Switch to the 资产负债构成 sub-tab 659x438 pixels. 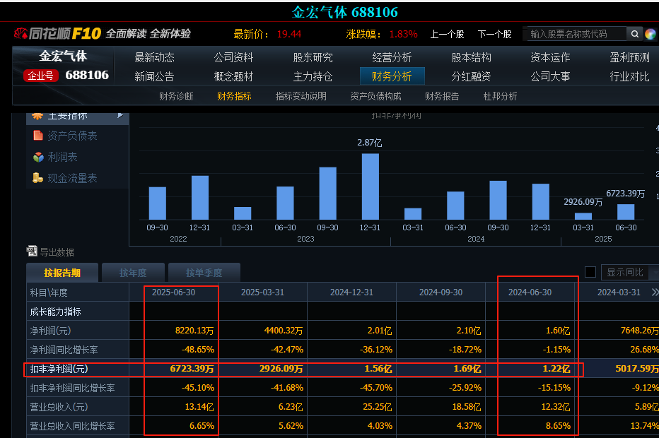pyautogui.click(x=375, y=96)
